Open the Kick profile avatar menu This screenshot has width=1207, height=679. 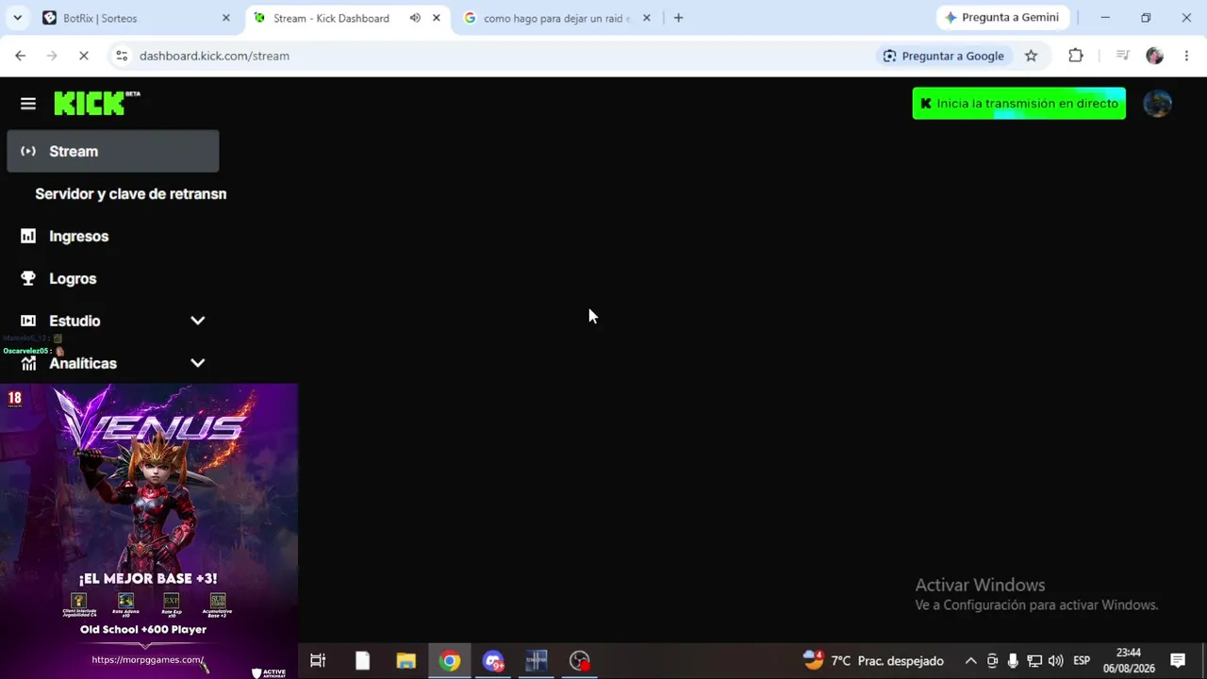pos(1157,104)
